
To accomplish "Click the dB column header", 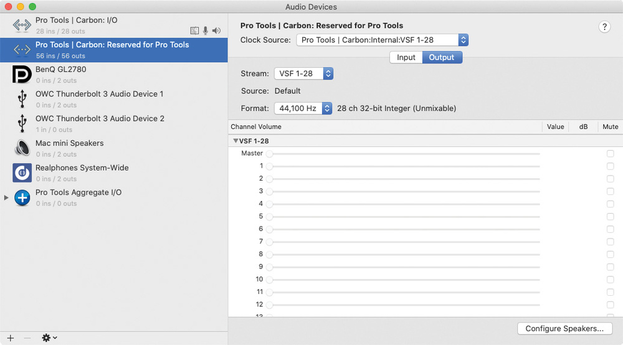I will (583, 126).
